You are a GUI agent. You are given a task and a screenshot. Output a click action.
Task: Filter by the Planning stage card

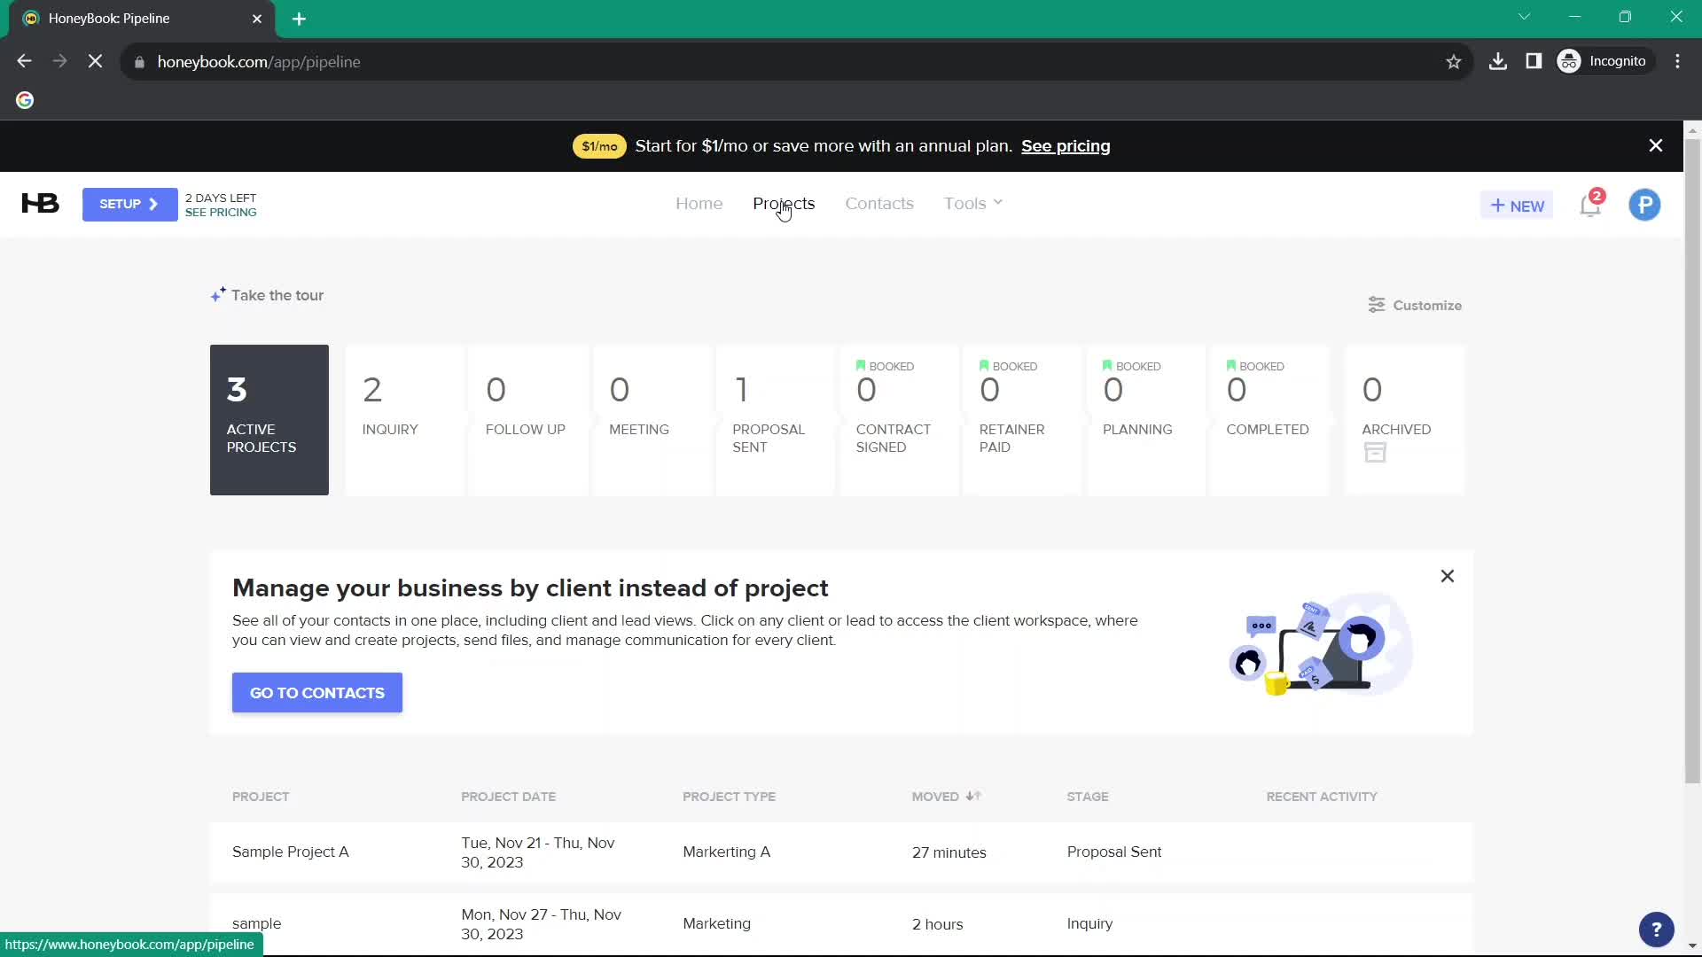pyautogui.click(x=1145, y=420)
